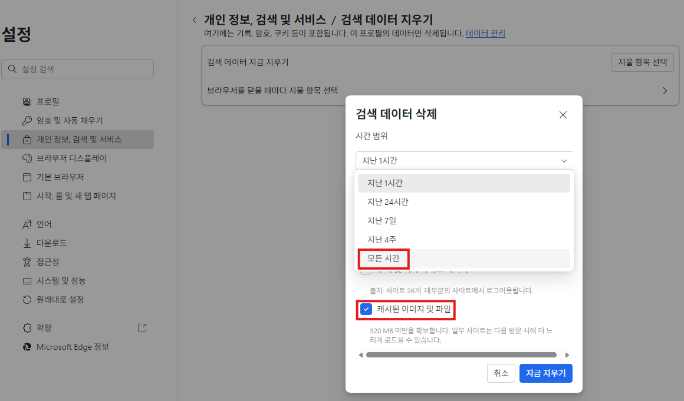The width and height of the screenshot is (684, 401).
Task: Click the 기본 브라우저 window icon
Action: 27,177
